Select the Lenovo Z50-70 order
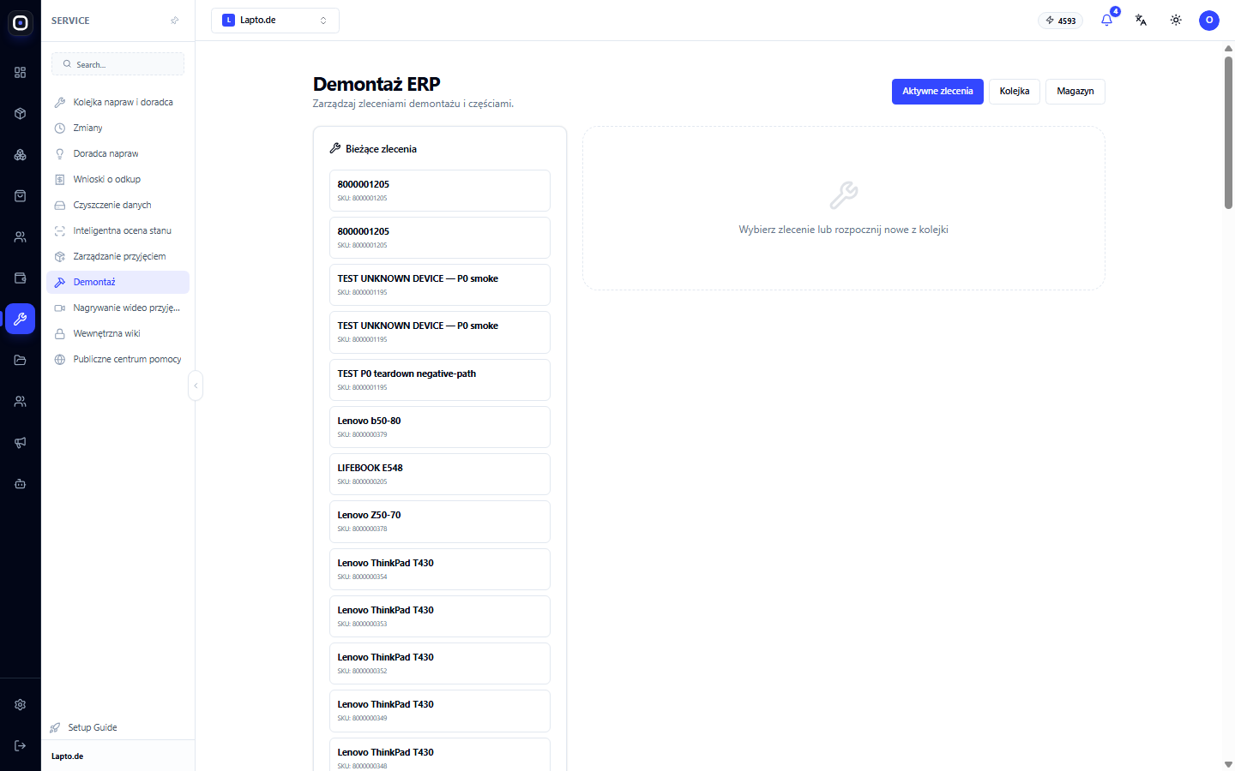Image resolution: width=1235 pixels, height=771 pixels. tap(440, 521)
